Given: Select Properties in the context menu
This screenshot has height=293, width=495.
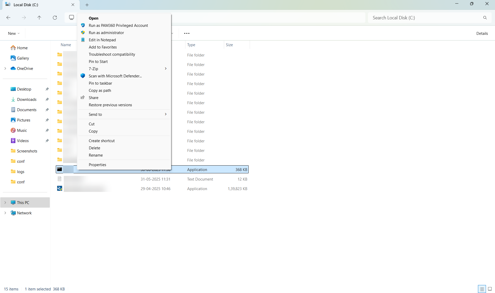Looking at the screenshot, I should click(x=97, y=165).
